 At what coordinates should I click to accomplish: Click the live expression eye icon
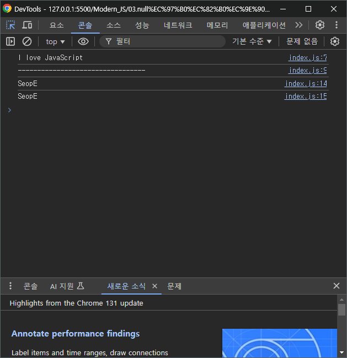coord(83,41)
